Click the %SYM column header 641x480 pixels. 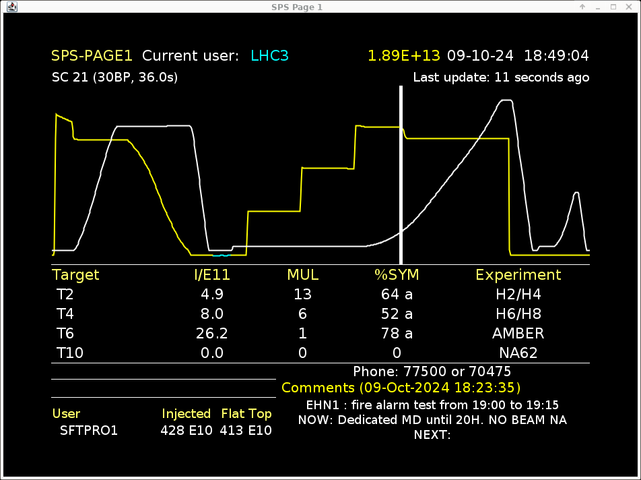397,275
